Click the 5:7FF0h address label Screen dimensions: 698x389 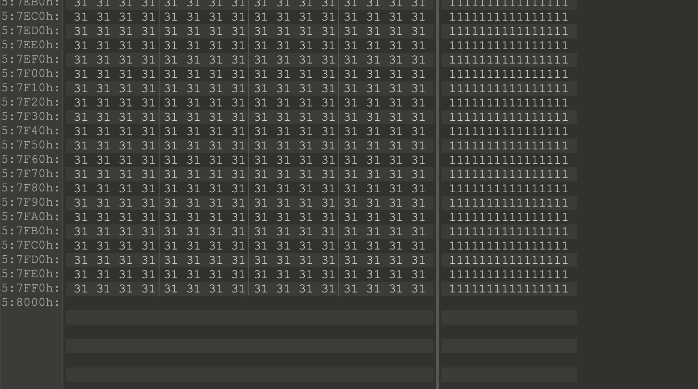pos(31,288)
